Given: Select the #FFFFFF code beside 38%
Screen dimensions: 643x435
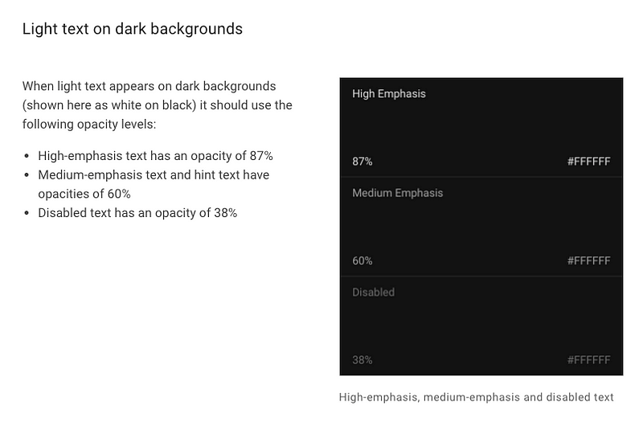Looking at the screenshot, I should coord(588,360).
